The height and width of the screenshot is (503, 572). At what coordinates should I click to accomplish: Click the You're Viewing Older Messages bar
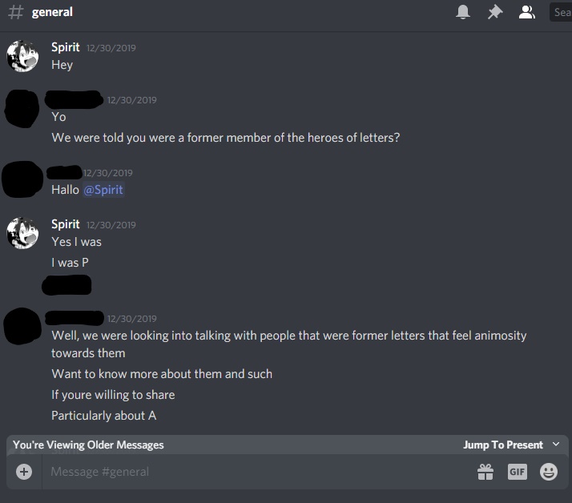[x=288, y=445]
